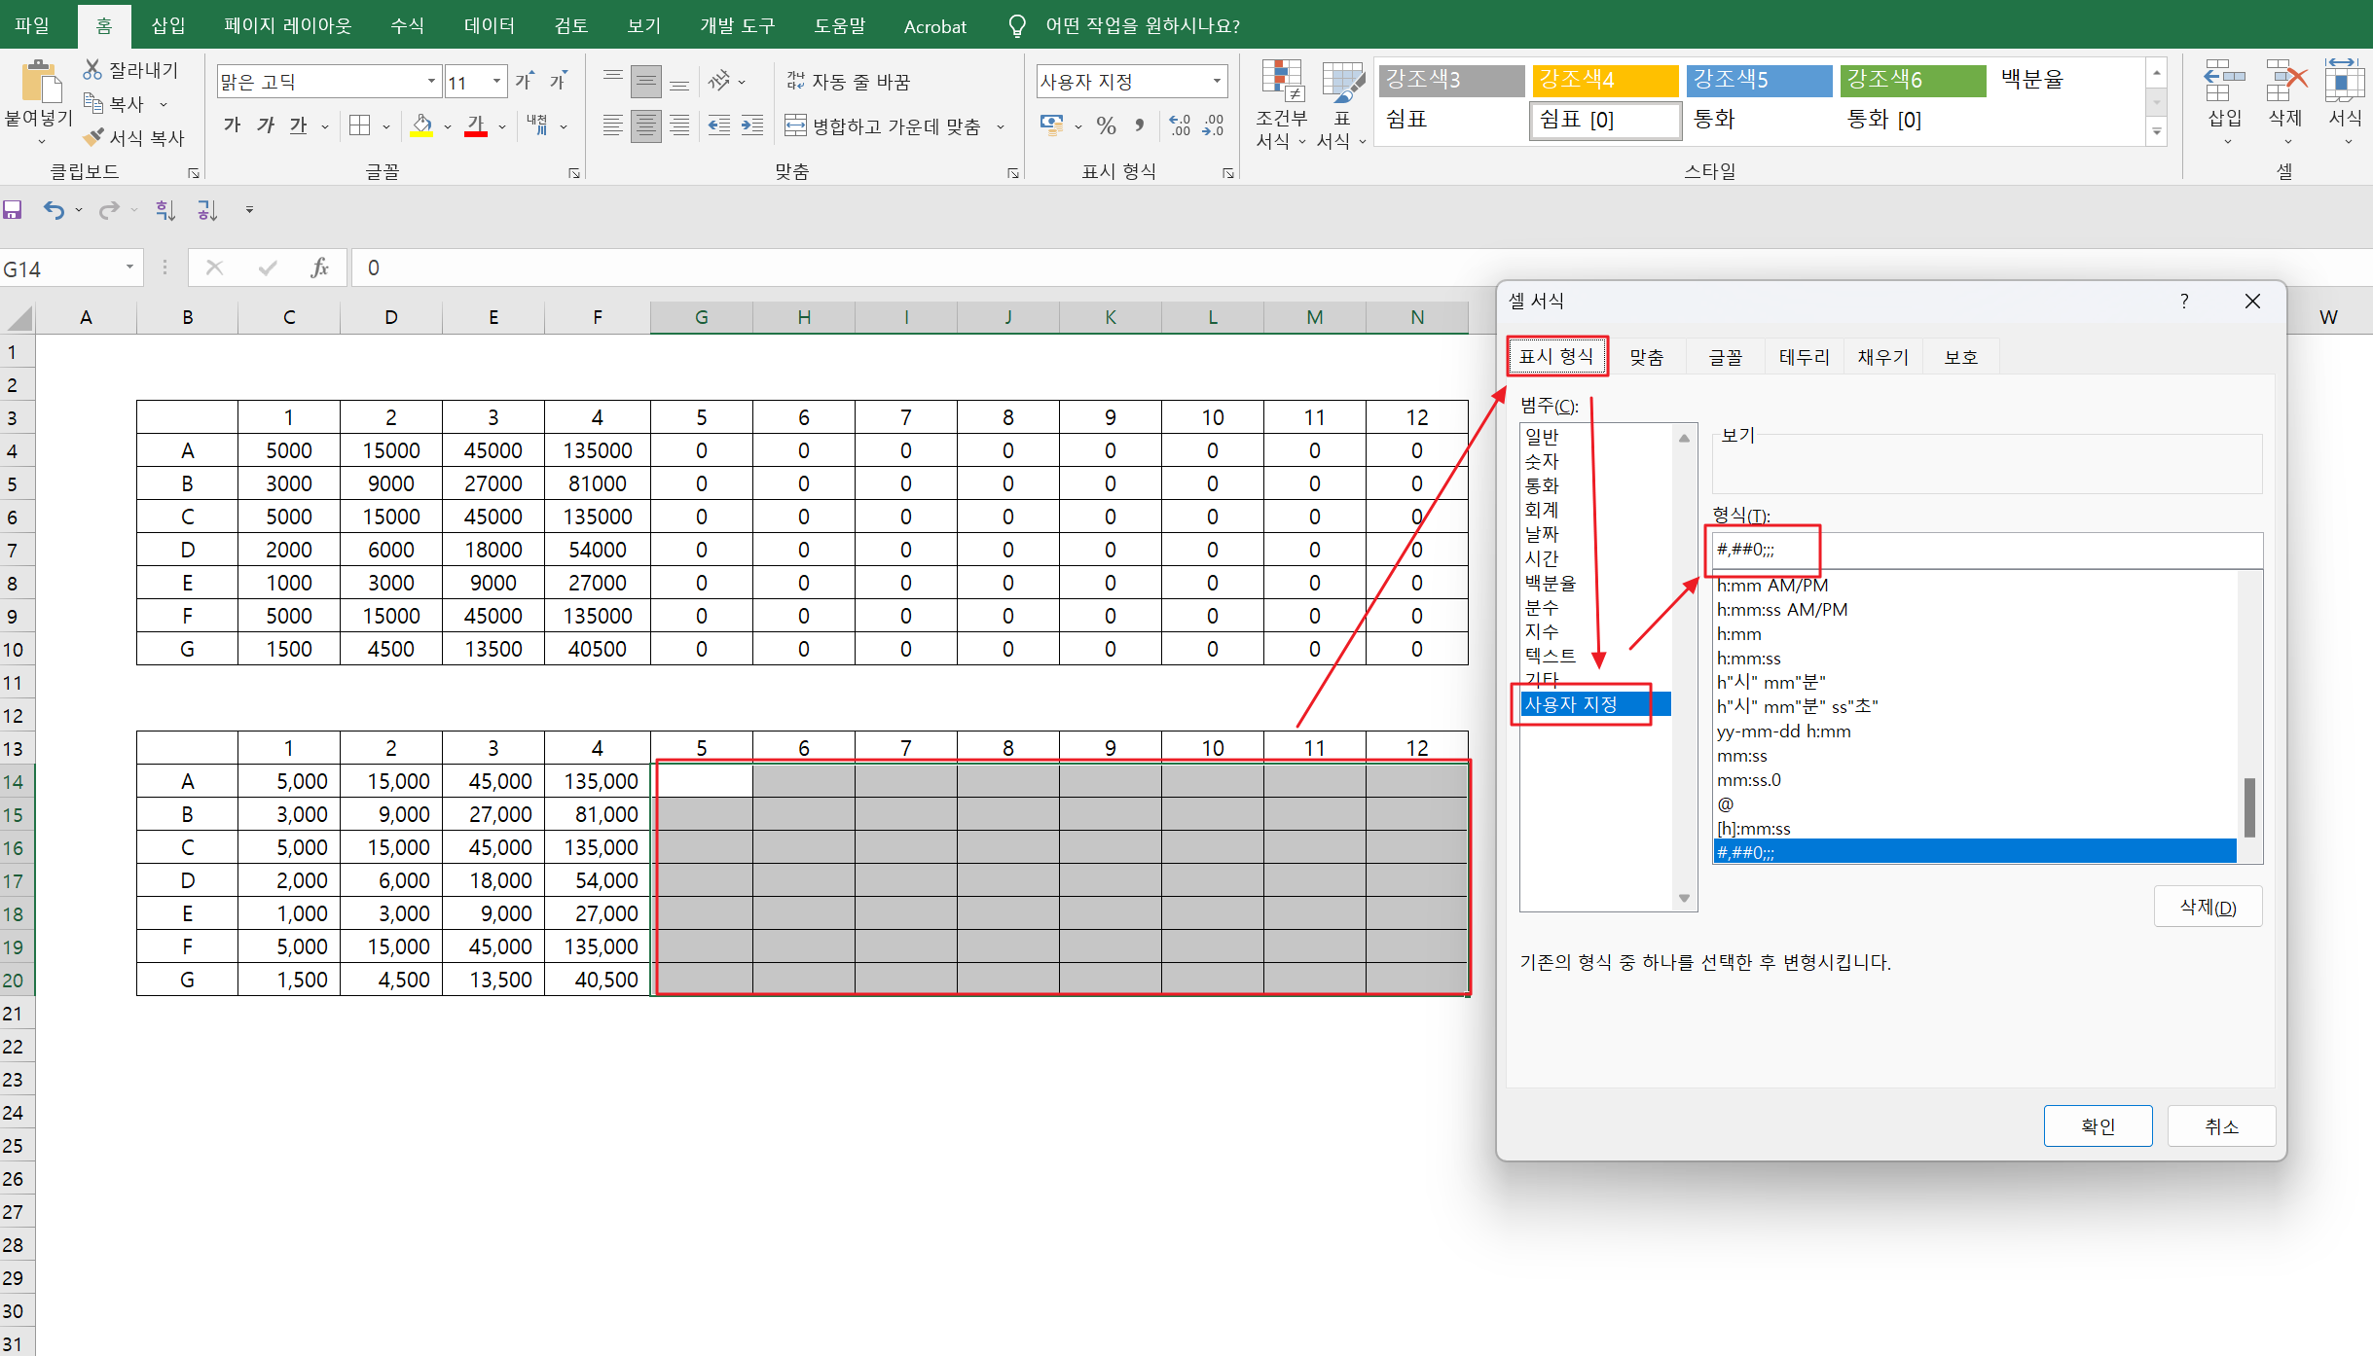Click the Undo arrow icon
The image size is (2373, 1356).
(54, 210)
